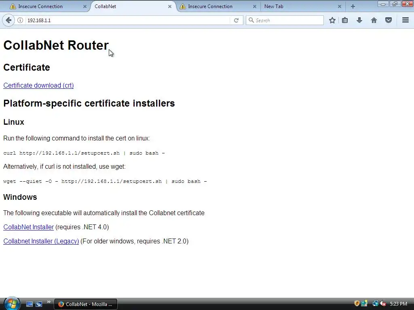The image size is (414, 310).
Task: Click the CollabNet Router heading
Action: click(56, 45)
